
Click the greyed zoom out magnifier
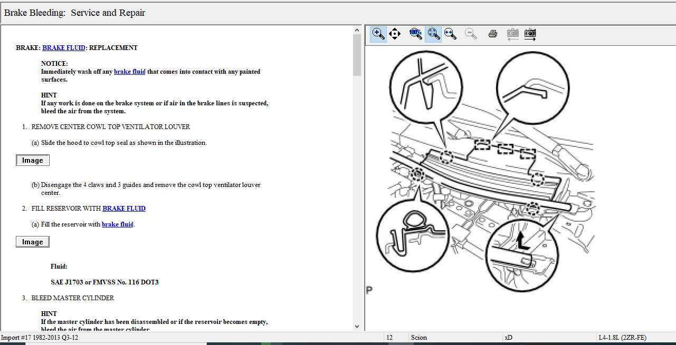(471, 34)
